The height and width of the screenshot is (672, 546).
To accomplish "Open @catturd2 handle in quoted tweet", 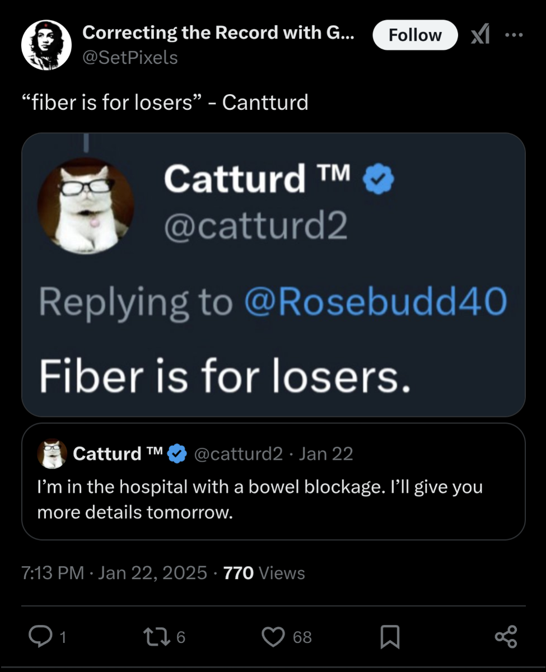I will click(x=238, y=453).
